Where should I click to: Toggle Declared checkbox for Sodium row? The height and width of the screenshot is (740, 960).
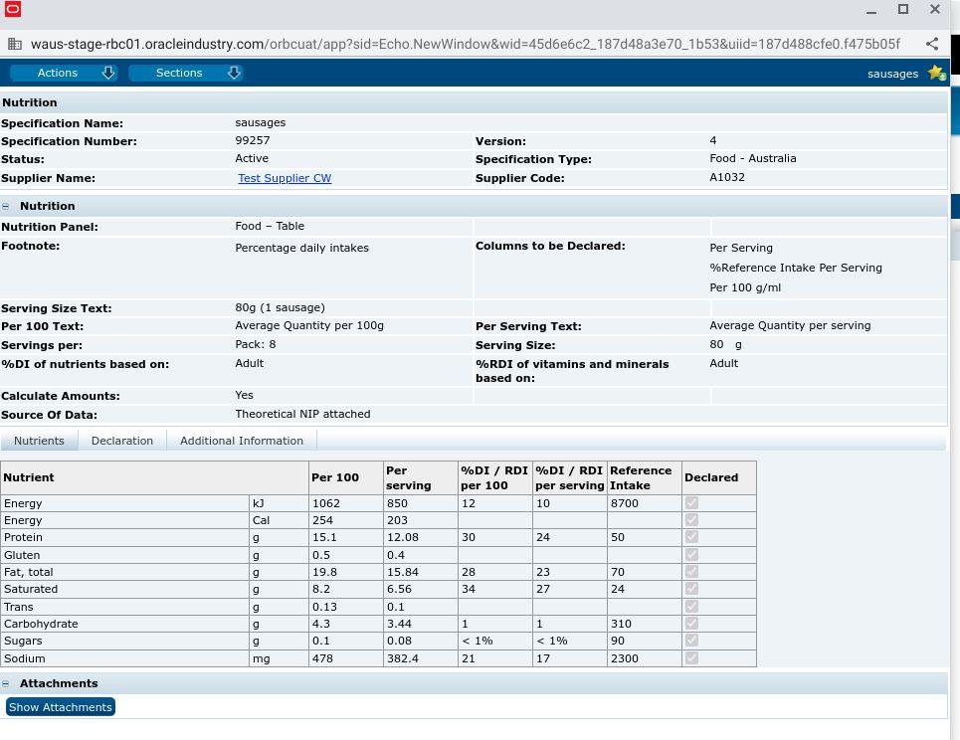click(x=691, y=658)
